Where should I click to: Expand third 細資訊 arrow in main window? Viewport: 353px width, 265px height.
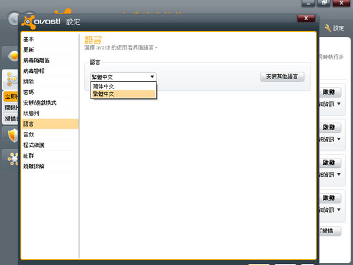point(339,175)
